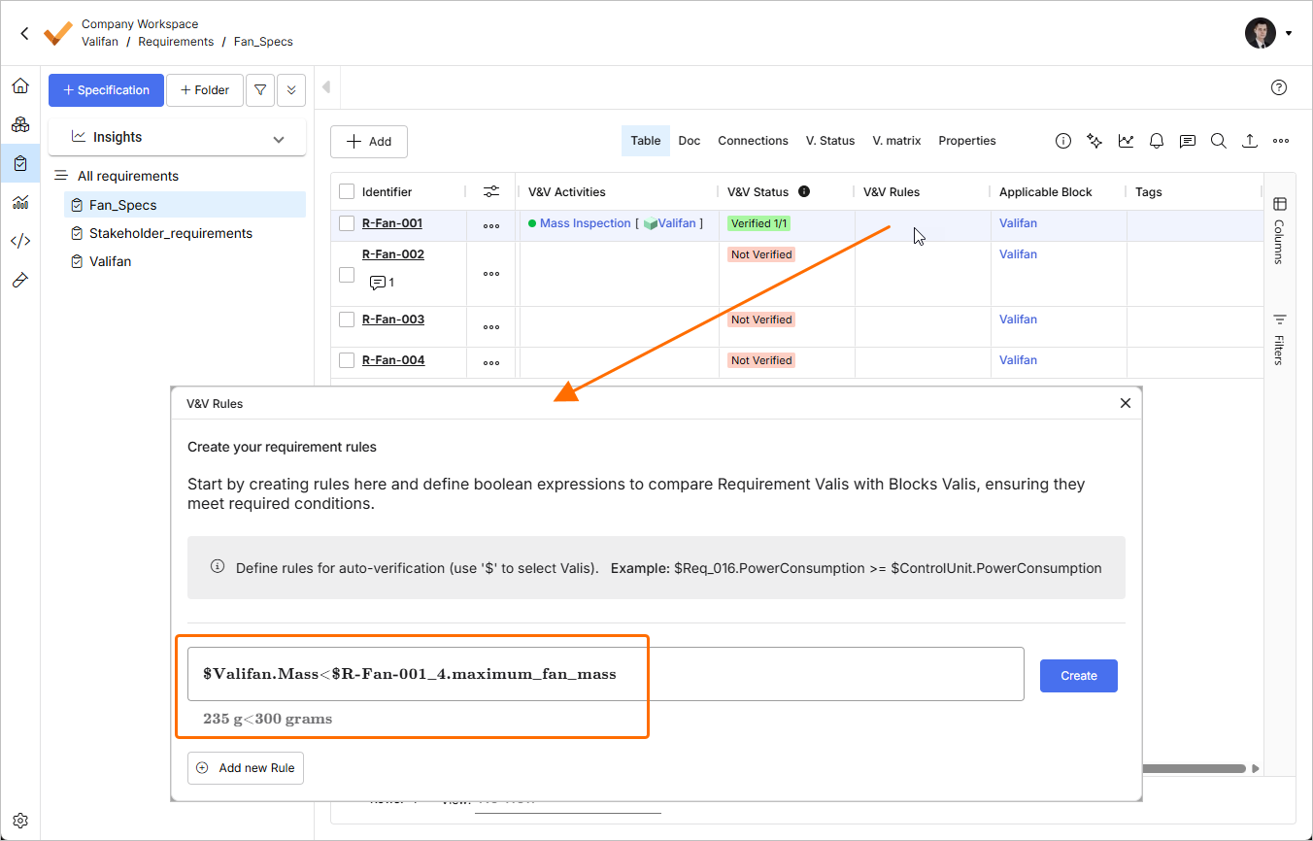Expand the Insights panel chevron
Screen dimensions: 1313x841
click(x=279, y=138)
